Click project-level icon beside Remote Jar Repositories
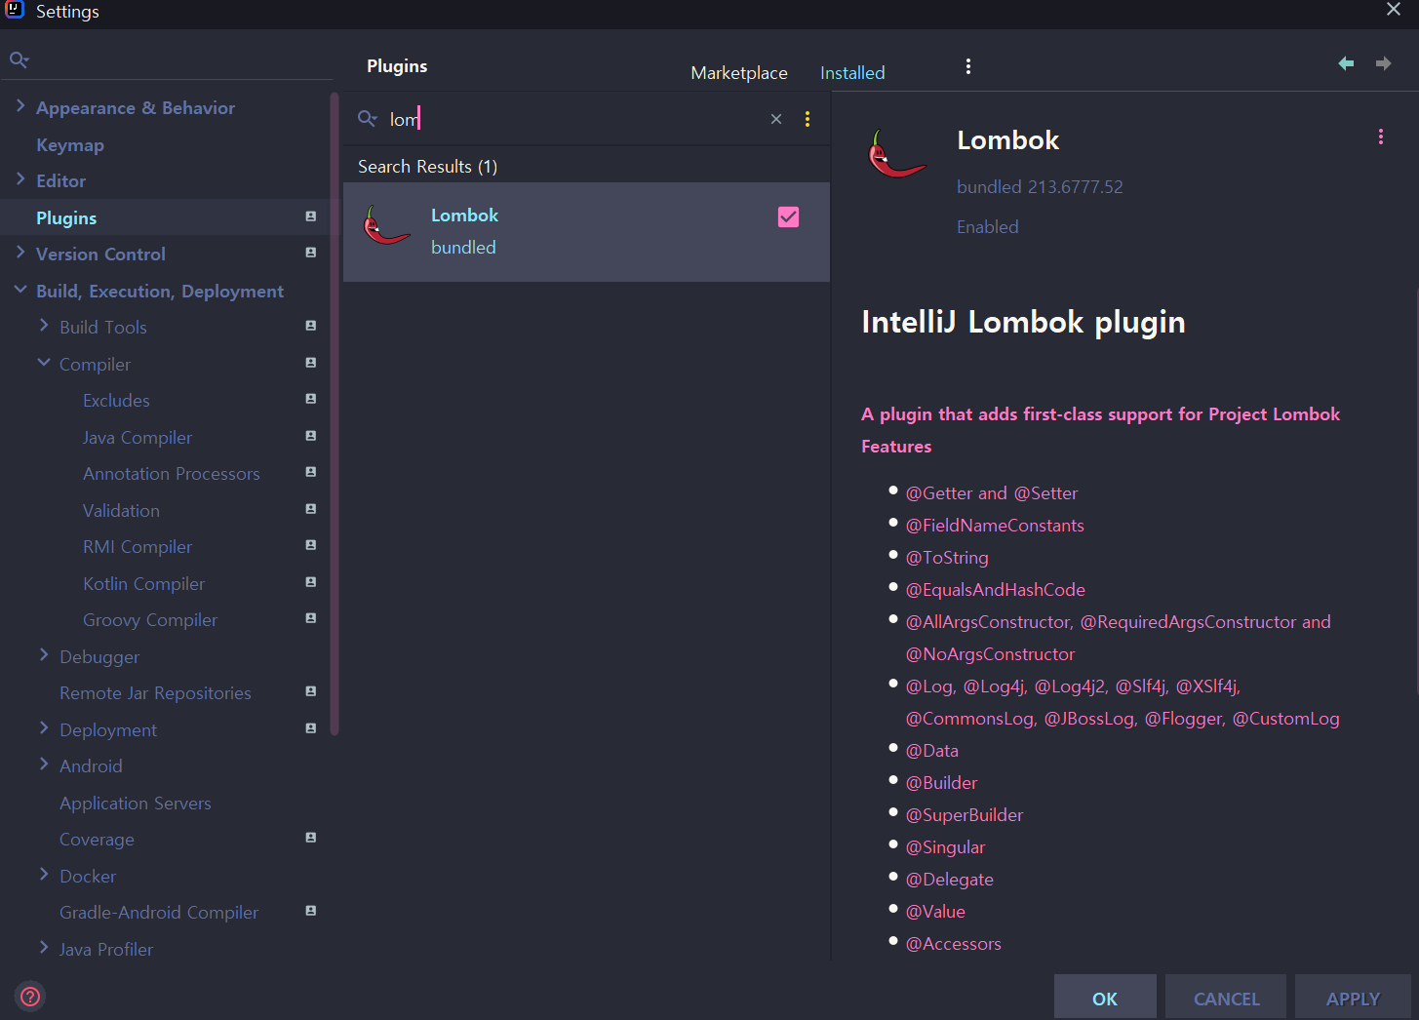The image size is (1419, 1020). coord(311,691)
